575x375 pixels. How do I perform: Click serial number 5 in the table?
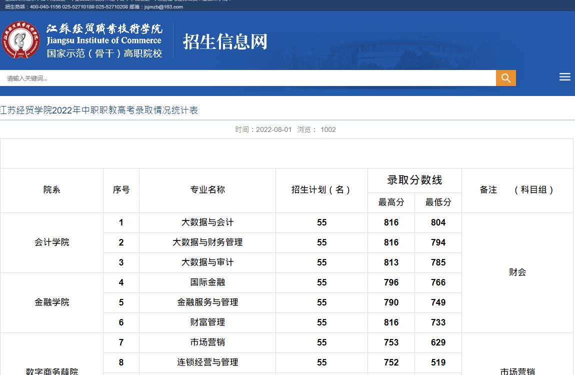(121, 302)
